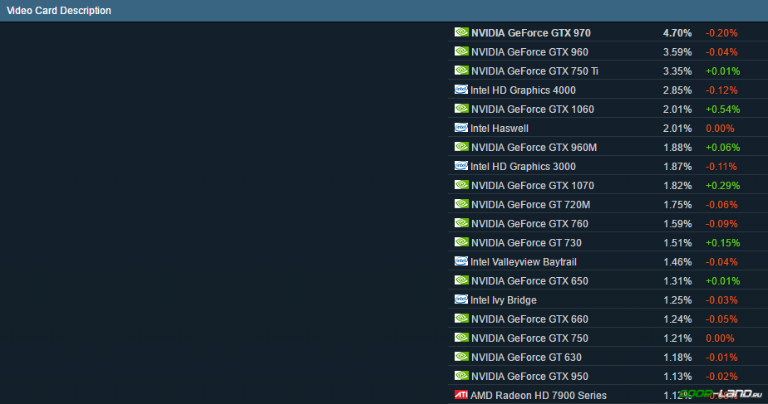Click the +0.06% change for GTX 960M

point(723,148)
